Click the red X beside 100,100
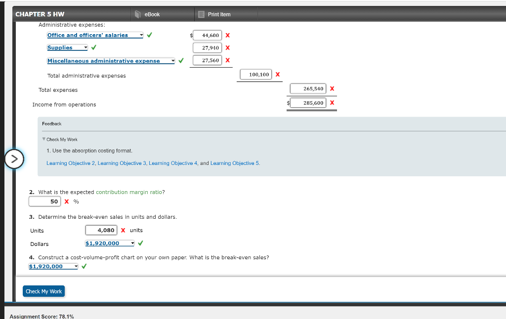Image resolution: width=506 pixels, height=319 pixels. tap(278, 75)
